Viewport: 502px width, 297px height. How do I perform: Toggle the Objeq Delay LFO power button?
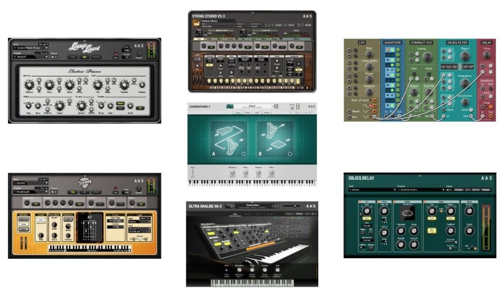(360, 202)
